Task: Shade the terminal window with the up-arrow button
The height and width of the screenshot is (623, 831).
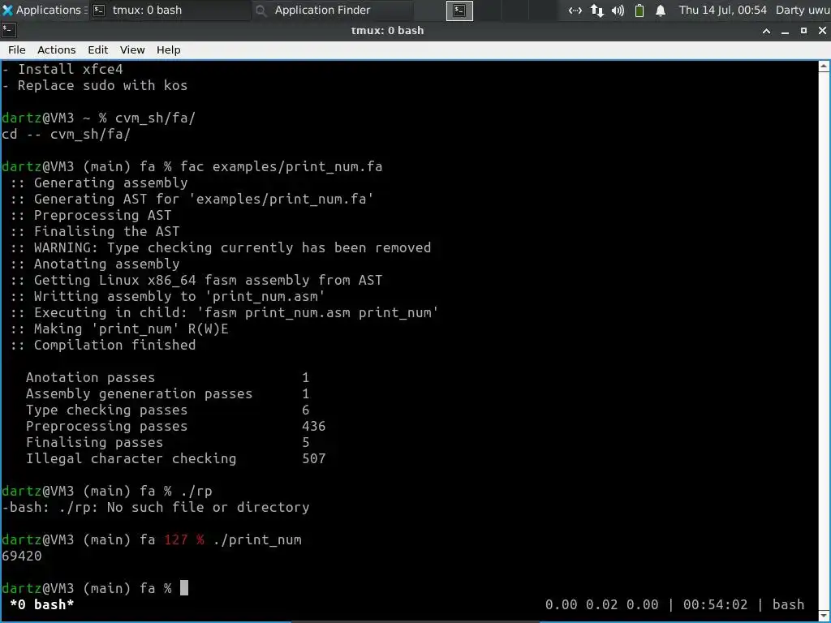Action: click(x=766, y=31)
